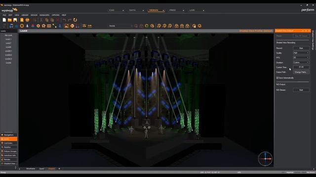316x177 pixels.
Task: Open the Palettes shortcut panel
Action: pos(9,147)
